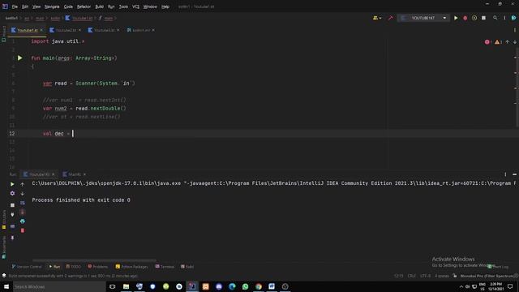This screenshot has width=519, height=292.
Task: Open Run panel settings wrench icon
Action: point(12,193)
